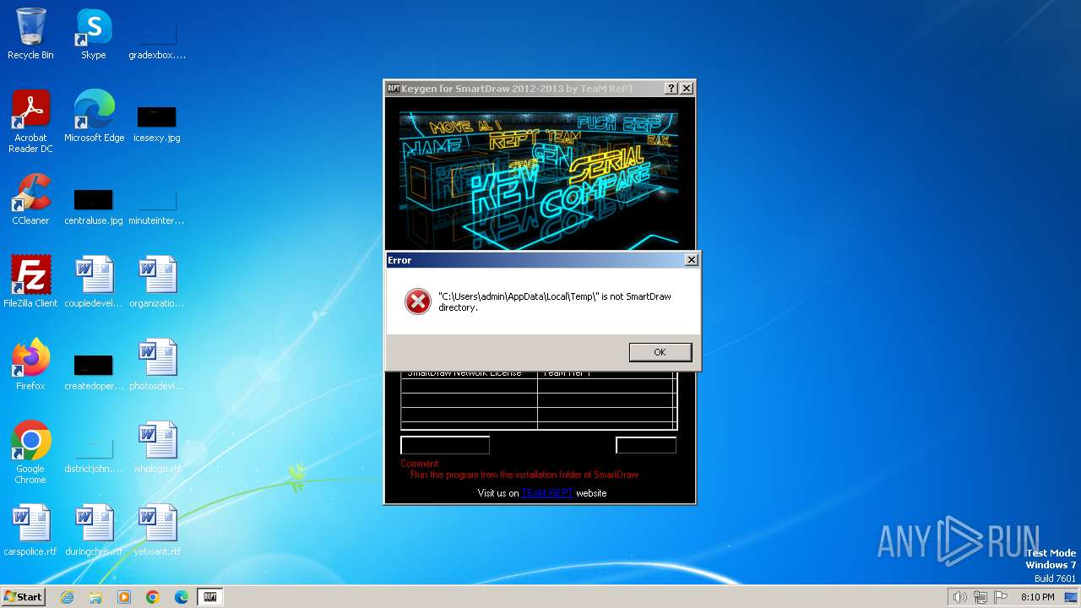Close the Error dialog

pos(691,260)
